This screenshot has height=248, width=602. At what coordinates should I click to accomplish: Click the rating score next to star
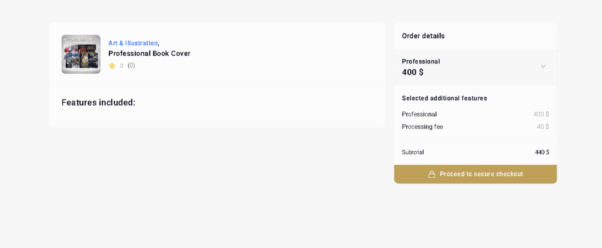pos(122,66)
